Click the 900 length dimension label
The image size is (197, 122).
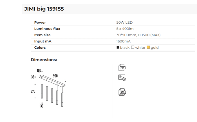[x=55, y=76]
